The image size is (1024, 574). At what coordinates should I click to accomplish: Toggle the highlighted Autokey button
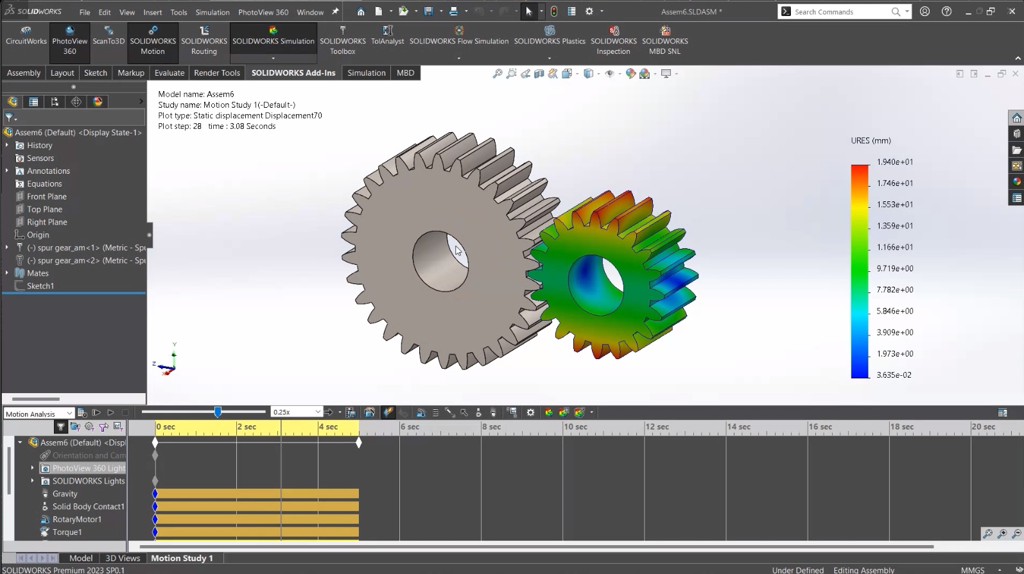tap(388, 412)
